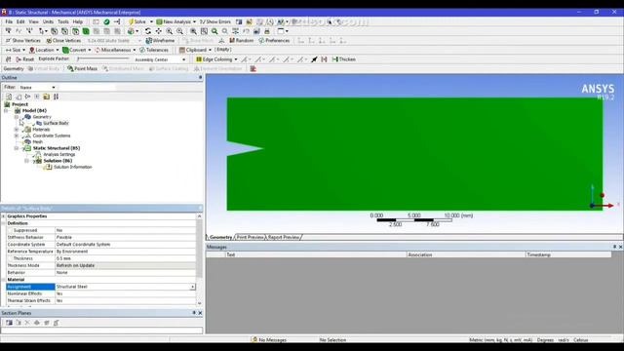Click Reset for the explode view
This screenshot has height=351, width=624.
point(24,59)
